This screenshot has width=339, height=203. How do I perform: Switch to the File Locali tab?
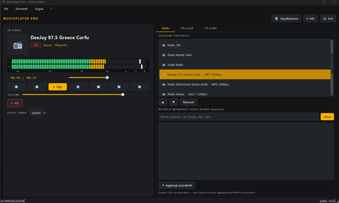click(187, 28)
